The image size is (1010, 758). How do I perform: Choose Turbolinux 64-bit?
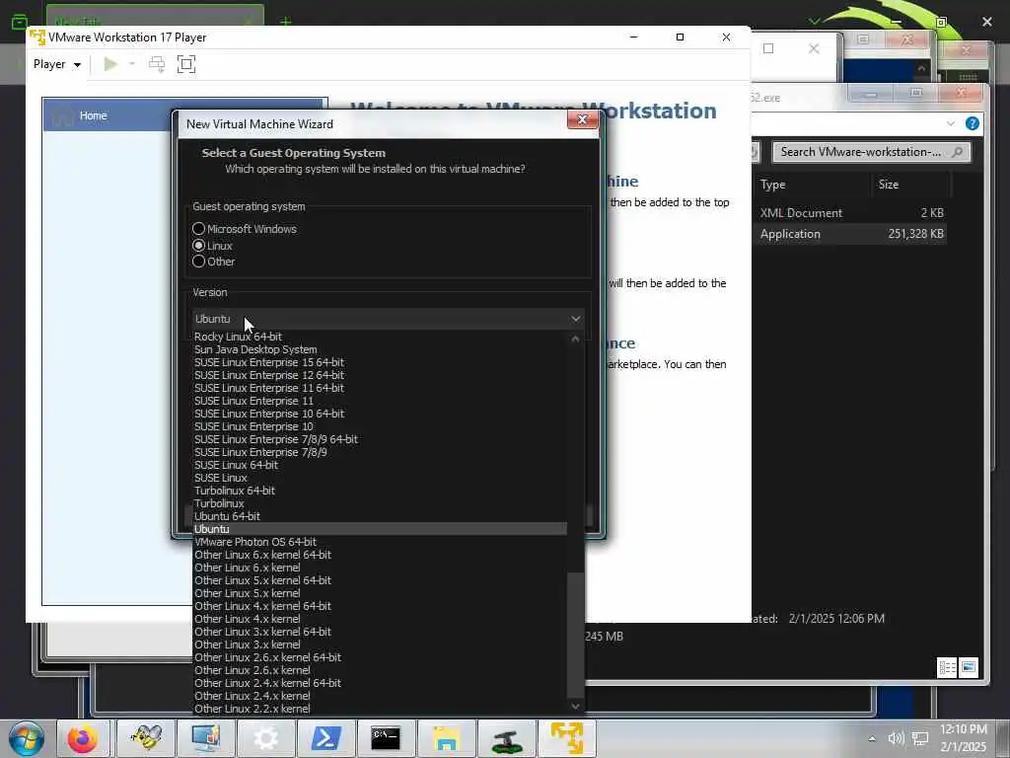tap(380, 491)
